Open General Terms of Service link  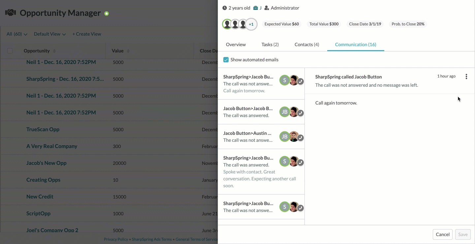(x=197, y=239)
